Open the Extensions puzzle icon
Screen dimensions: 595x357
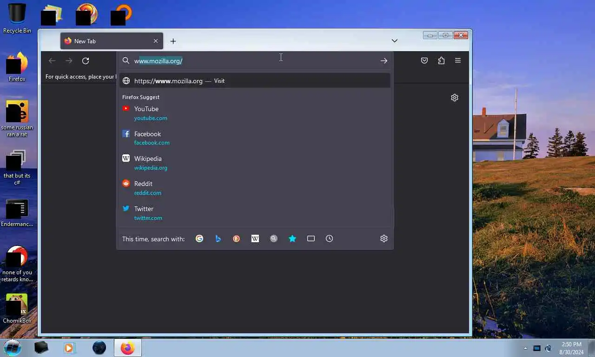441,61
